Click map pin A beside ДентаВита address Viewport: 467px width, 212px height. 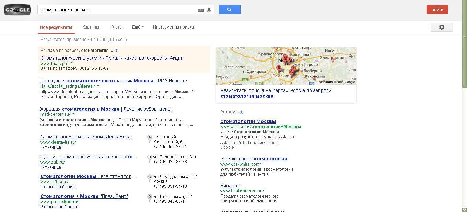tap(149, 138)
